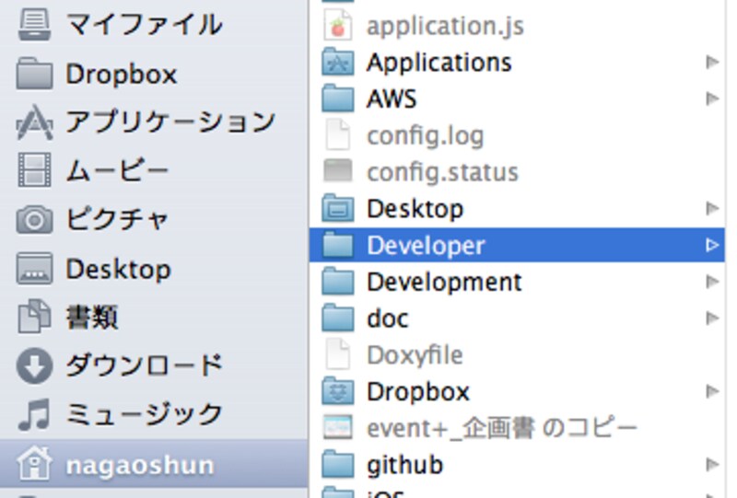
Task: Click the Desktop folder icon in file list
Action: click(337, 209)
